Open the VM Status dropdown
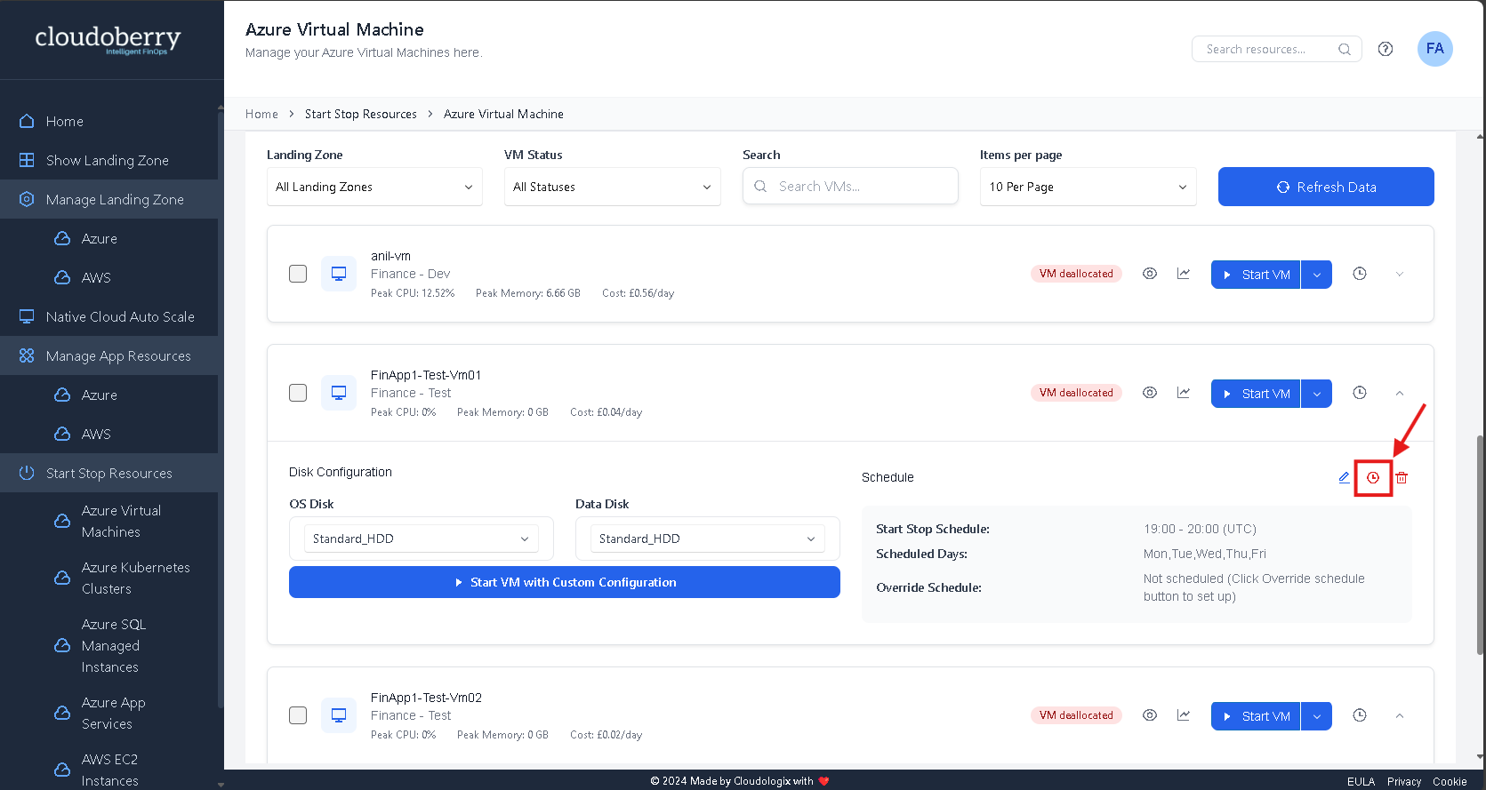Image resolution: width=1486 pixels, height=790 pixels. pos(612,187)
